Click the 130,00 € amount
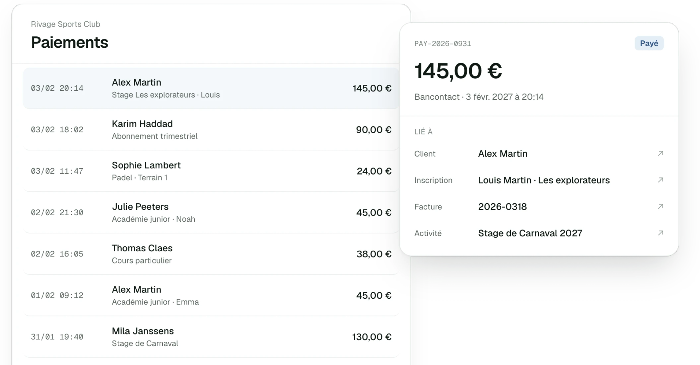The height and width of the screenshot is (365, 700). (x=372, y=337)
